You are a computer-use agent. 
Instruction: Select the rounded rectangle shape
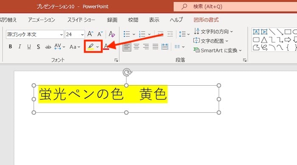pyautogui.click(x=256, y=40)
